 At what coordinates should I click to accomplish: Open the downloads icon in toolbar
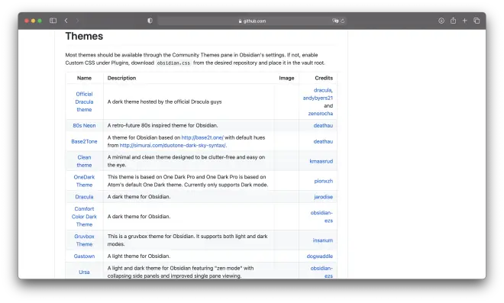tap(441, 21)
